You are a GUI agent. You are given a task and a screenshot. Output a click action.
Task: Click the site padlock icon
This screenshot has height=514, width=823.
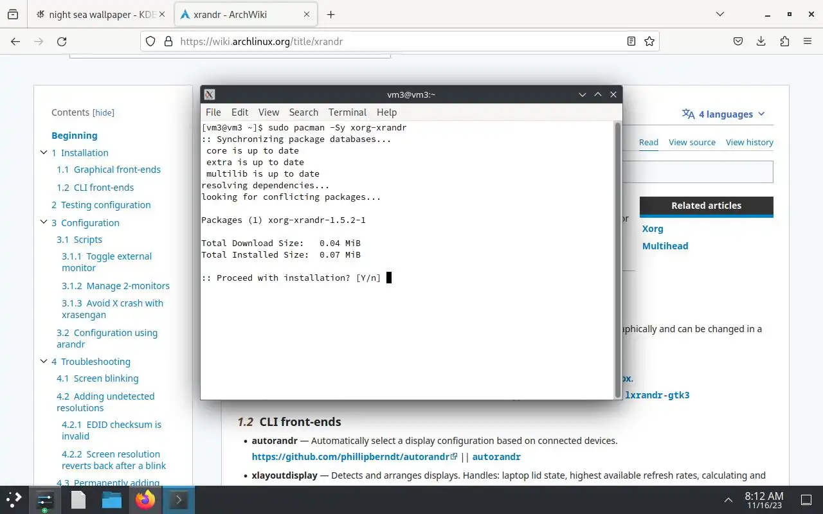[x=168, y=41]
